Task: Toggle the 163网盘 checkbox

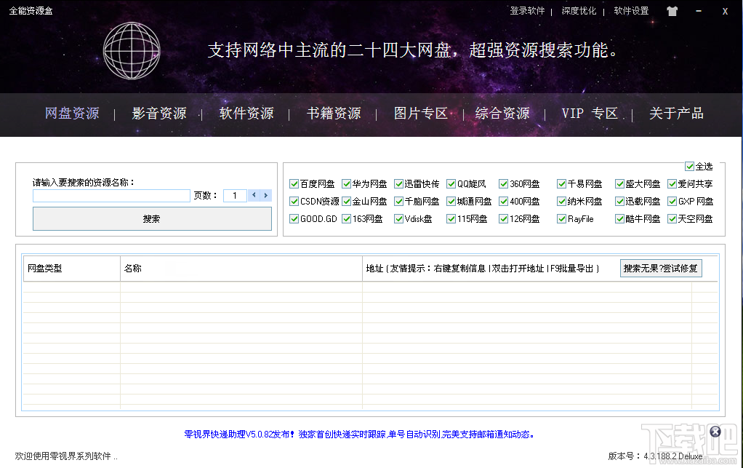Action: click(x=346, y=219)
